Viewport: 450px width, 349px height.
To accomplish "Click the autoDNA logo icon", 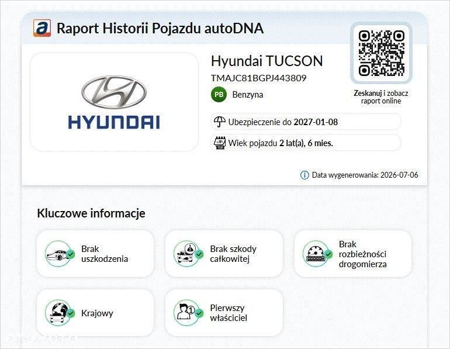I will pyautogui.click(x=42, y=28).
